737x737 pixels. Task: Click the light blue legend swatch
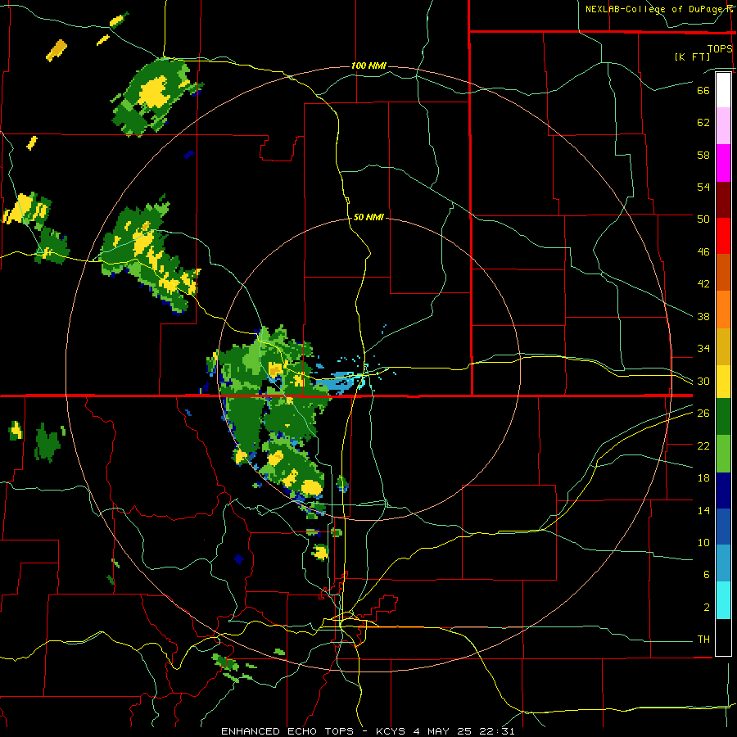pyautogui.click(x=723, y=563)
